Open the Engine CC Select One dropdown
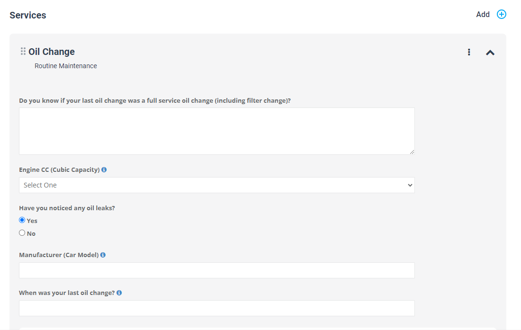Screen dimensions: 521x330 (x=216, y=185)
